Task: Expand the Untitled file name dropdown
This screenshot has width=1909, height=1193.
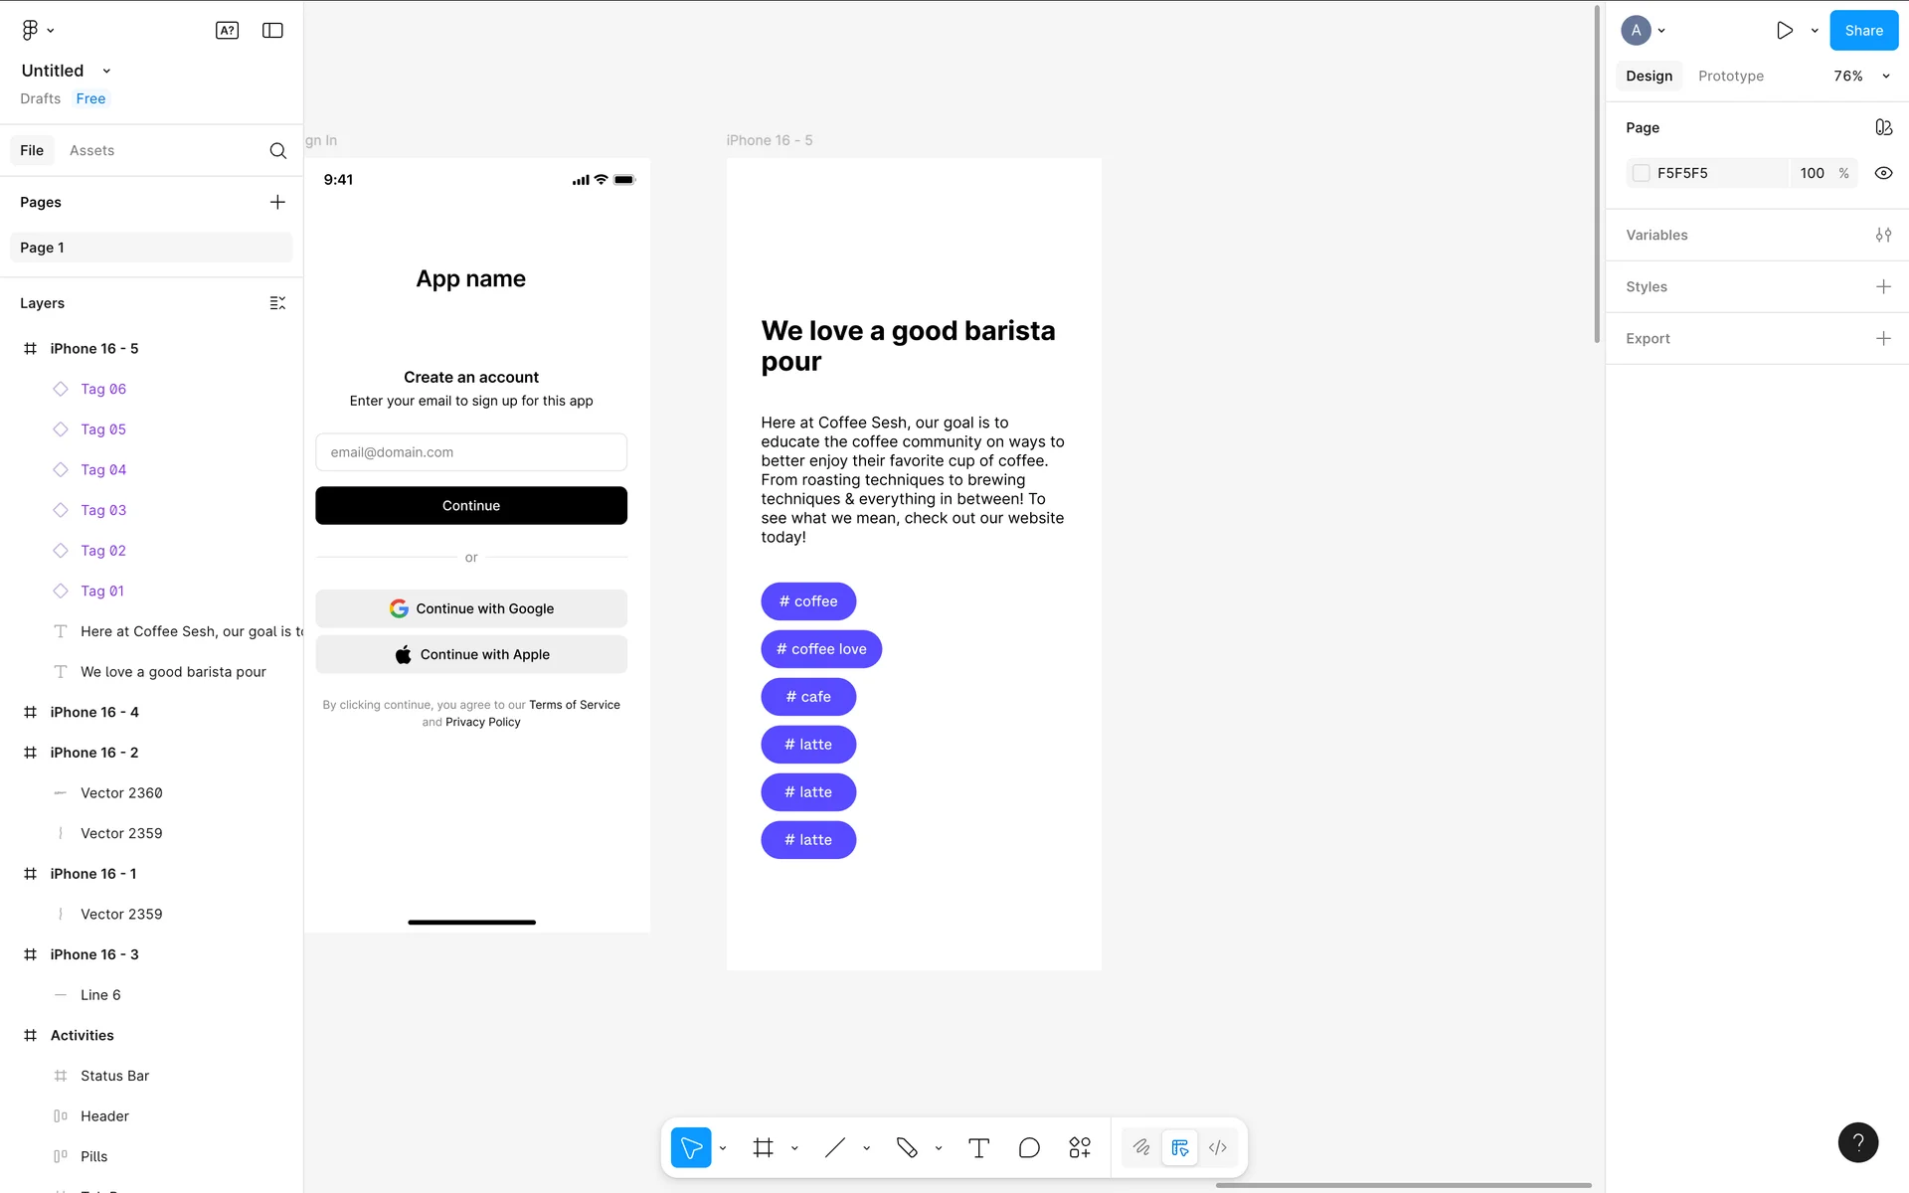Action: [106, 71]
